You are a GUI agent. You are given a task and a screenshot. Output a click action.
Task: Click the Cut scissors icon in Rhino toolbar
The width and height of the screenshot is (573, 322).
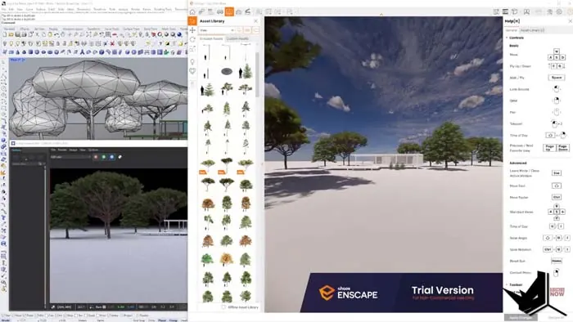coord(38,34)
